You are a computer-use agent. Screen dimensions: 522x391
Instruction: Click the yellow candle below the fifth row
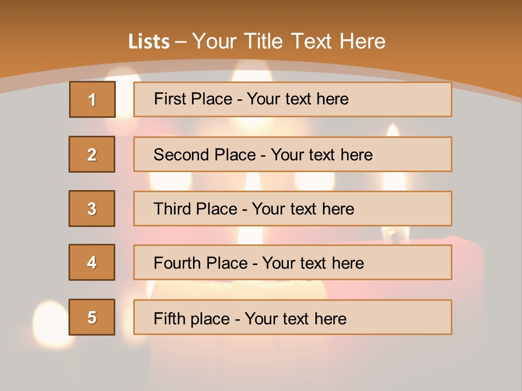pos(239,358)
